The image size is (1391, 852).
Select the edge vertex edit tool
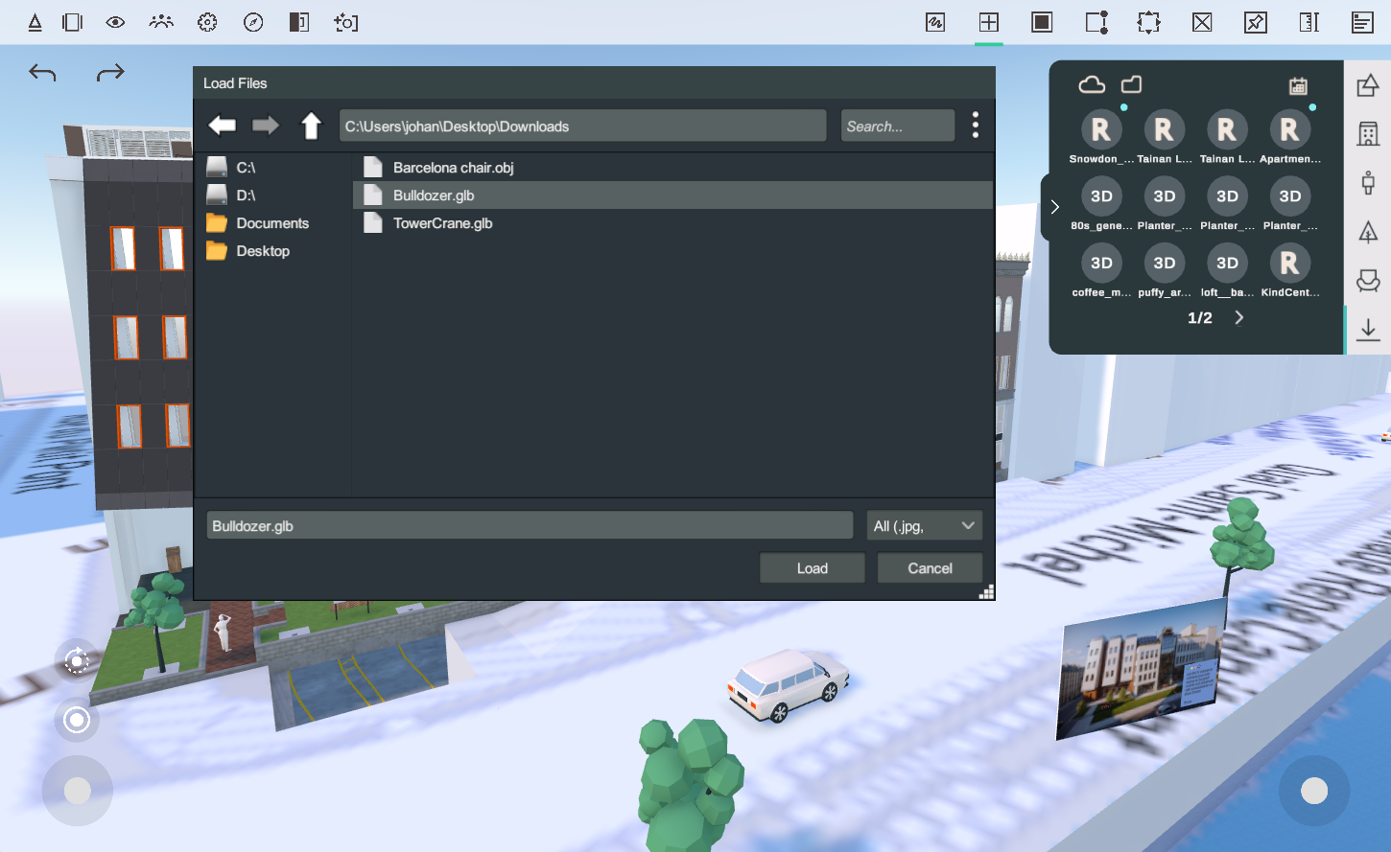(x=1096, y=22)
